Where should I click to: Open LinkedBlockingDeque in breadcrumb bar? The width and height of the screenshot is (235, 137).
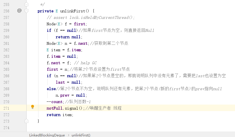pos(47,135)
